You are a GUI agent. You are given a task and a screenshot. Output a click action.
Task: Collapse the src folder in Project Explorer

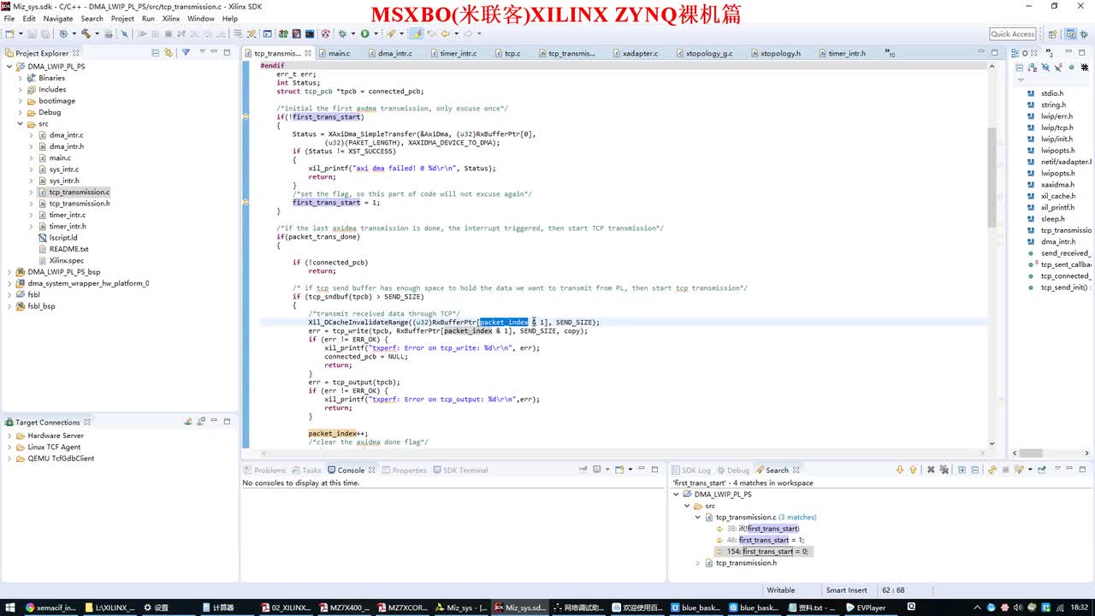pyautogui.click(x=21, y=124)
